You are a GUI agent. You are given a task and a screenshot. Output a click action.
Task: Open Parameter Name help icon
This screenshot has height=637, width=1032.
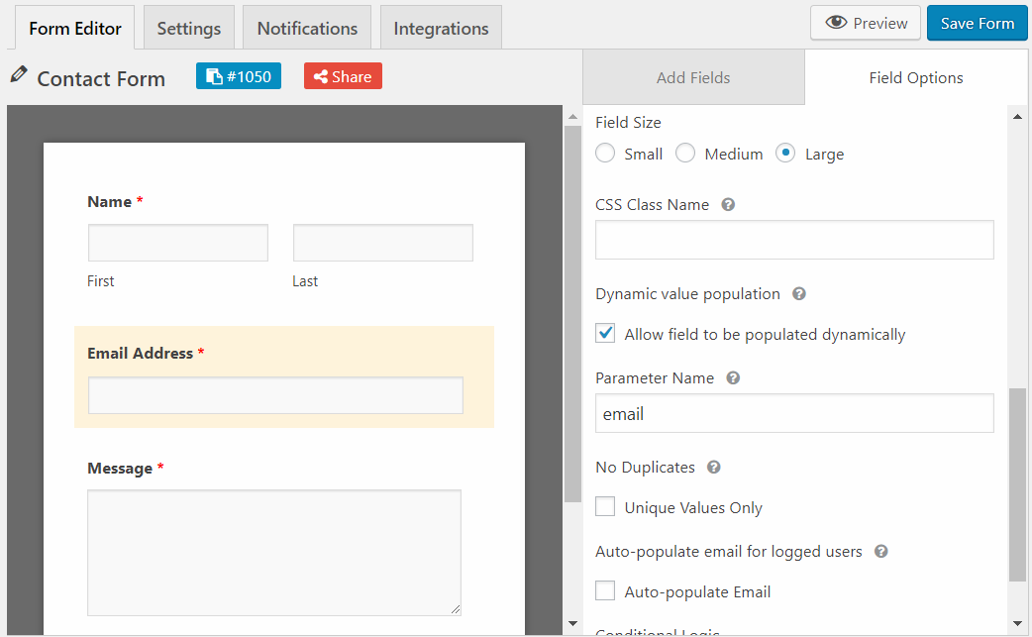tap(733, 377)
